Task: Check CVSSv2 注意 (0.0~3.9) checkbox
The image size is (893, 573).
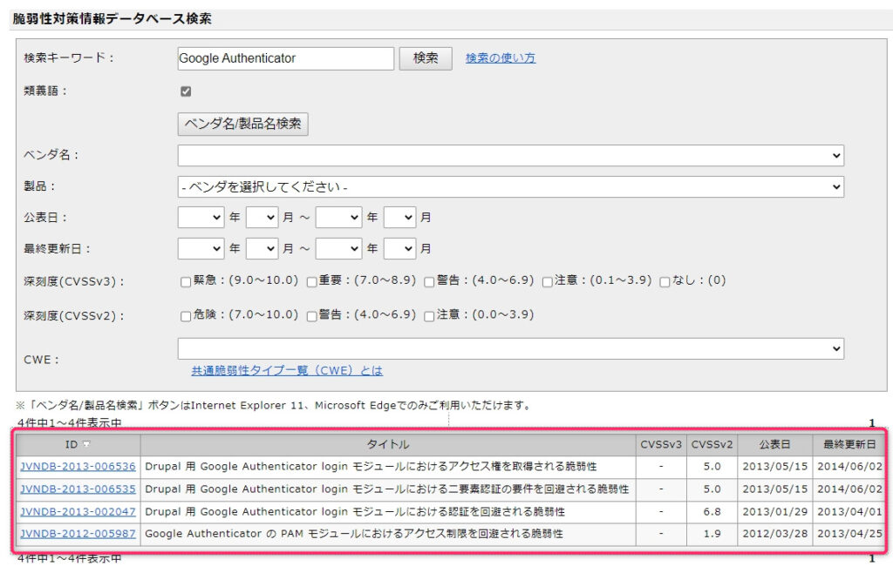Action: pyautogui.click(x=429, y=317)
